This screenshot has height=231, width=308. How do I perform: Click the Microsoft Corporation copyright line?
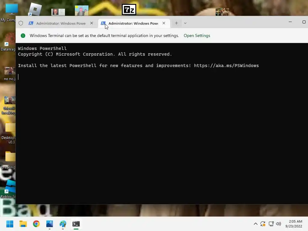pos(95,54)
